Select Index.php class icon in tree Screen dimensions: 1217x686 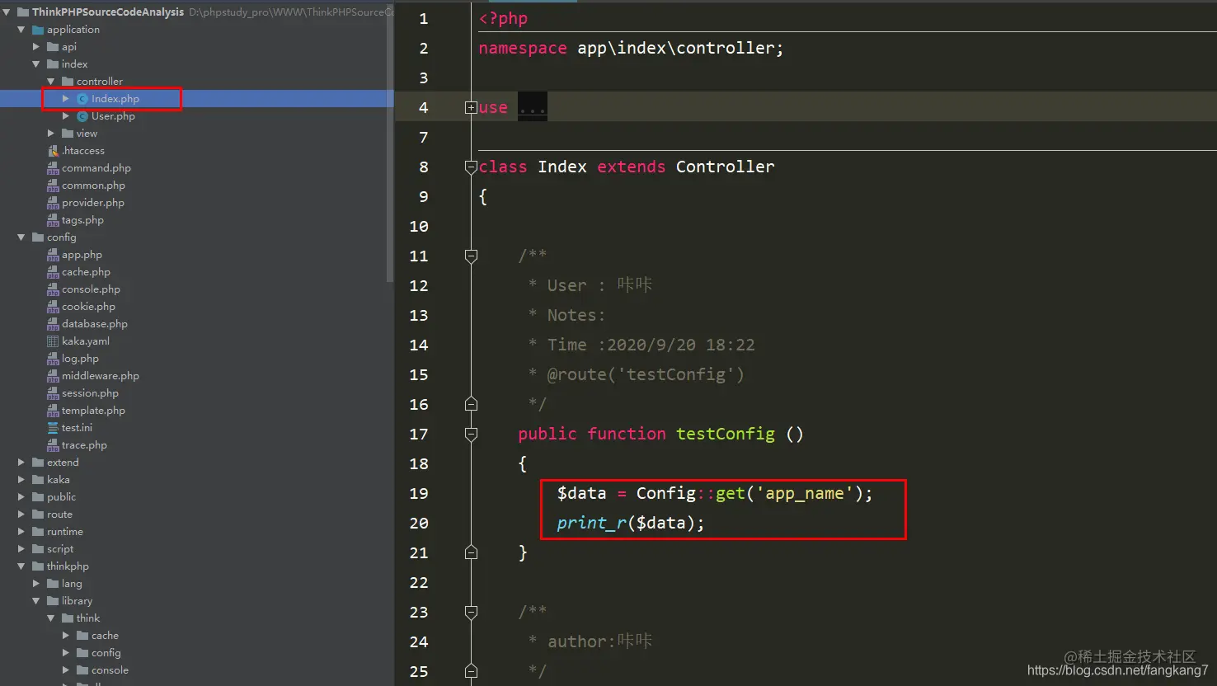(x=82, y=98)
